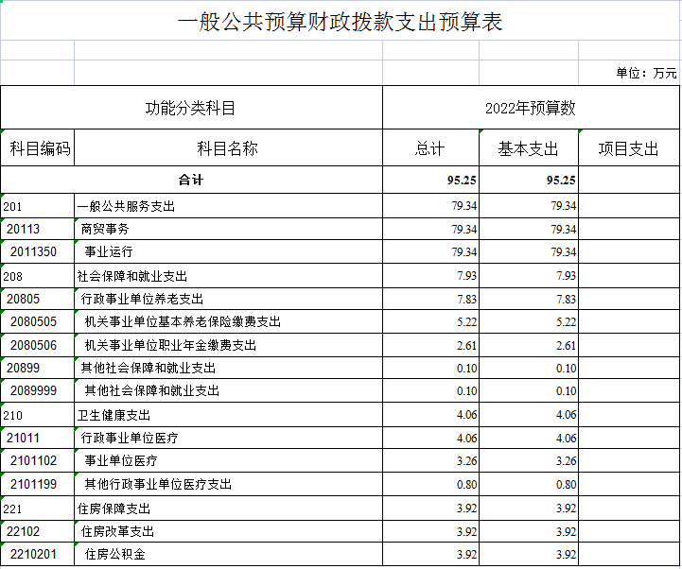The height and width of the screenshot is (569, 682).
Task: Select the 住房保障支出 cell
Action: [228, 509]
